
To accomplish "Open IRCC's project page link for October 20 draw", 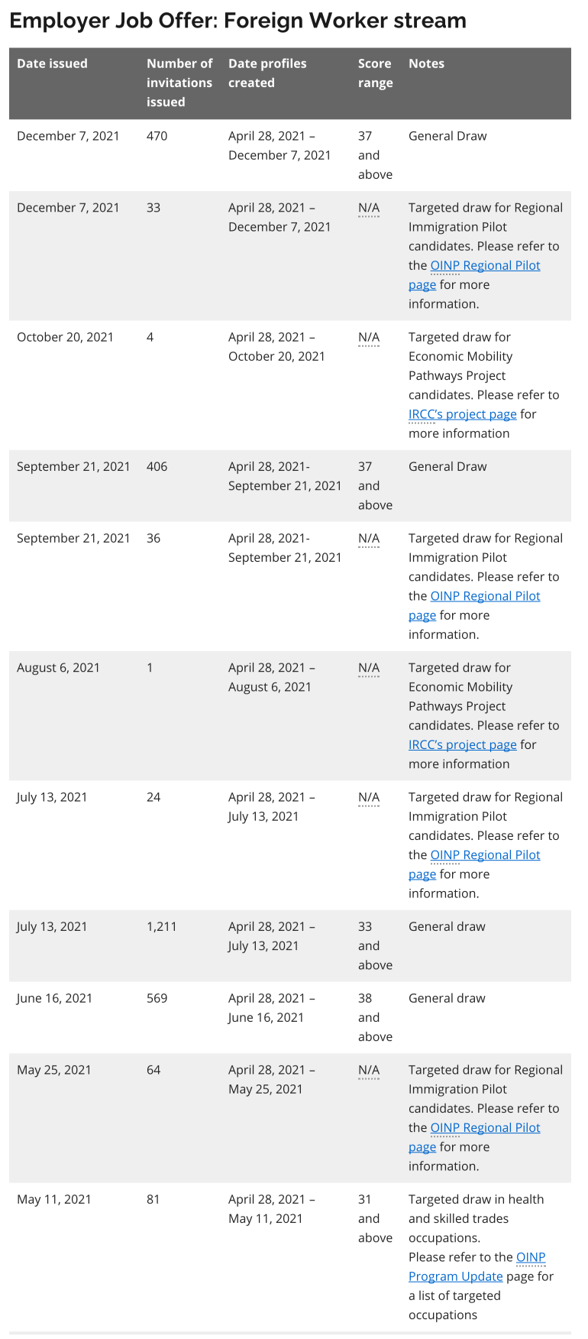I will 462,414.
